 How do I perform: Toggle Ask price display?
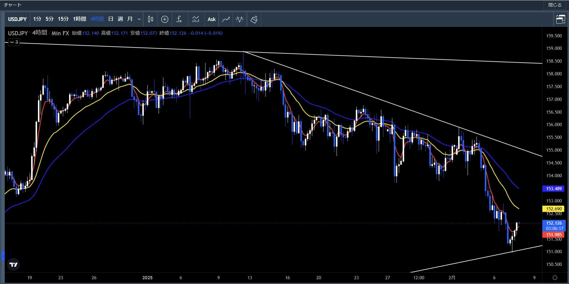[212, 19]
